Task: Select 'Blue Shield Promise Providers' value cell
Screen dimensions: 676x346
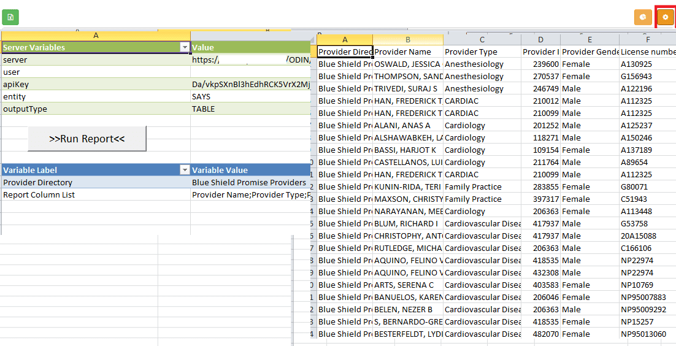Action: click(x=250, y=182)
